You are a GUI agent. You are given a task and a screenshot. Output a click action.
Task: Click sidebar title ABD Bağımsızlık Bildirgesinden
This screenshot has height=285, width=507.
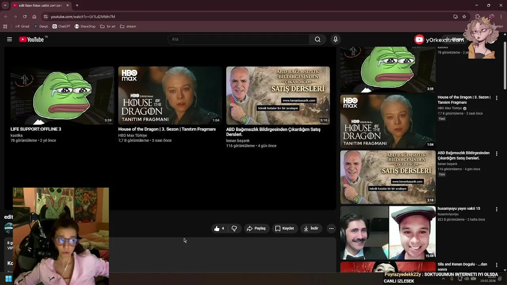click(463, 156)
